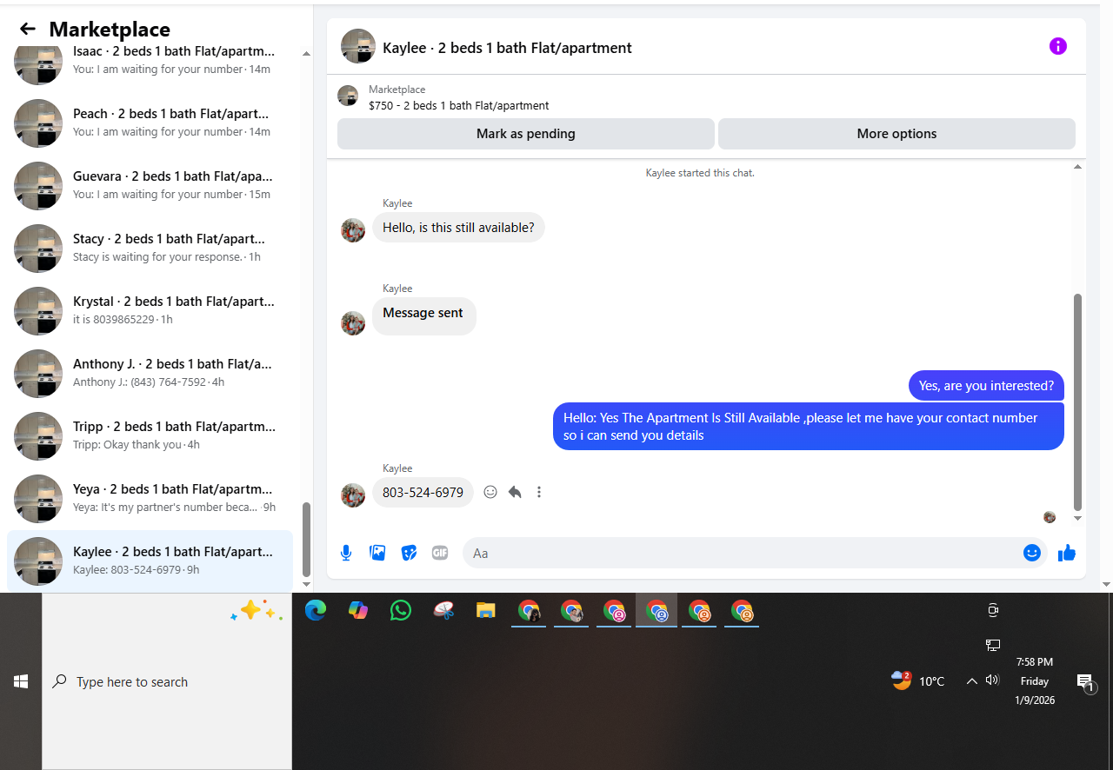
Task: Launch Copilot from the taskbar
Action: (x=358, y=610)
